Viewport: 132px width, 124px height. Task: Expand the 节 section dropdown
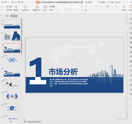tap(54, 10)
